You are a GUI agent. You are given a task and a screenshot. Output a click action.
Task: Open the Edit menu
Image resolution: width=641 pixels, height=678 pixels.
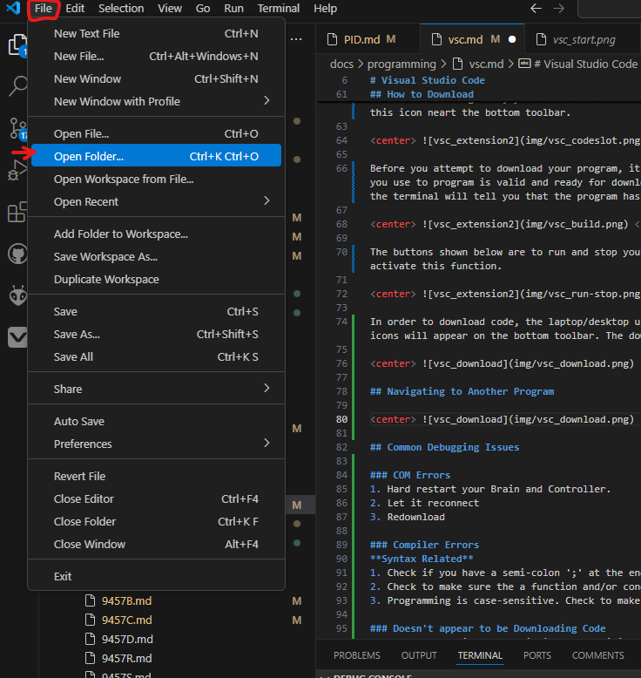coord(75,8)
